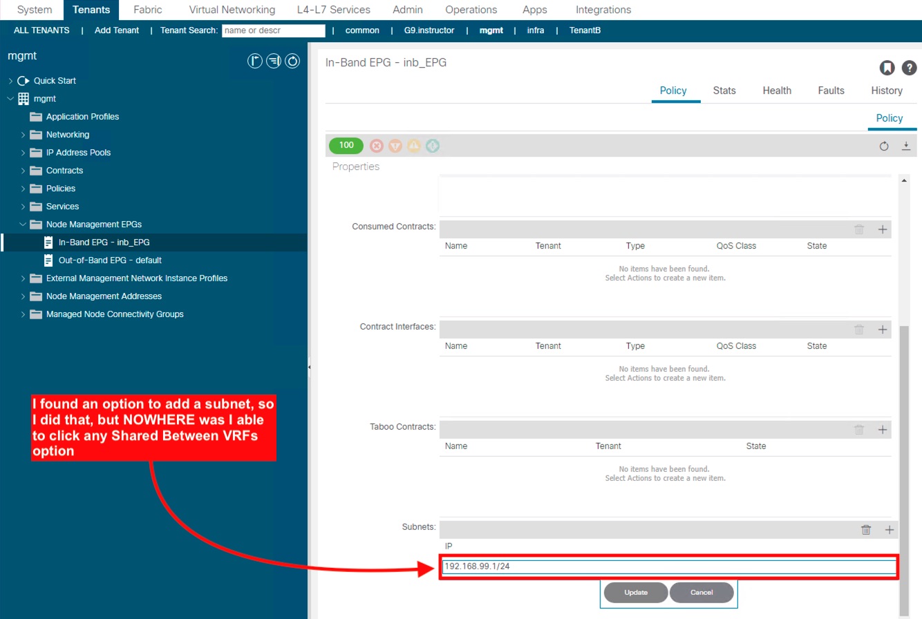922x619 pixels.
Task: Expand the Contracts folder in the tree
Action: (x=23, y=171)
